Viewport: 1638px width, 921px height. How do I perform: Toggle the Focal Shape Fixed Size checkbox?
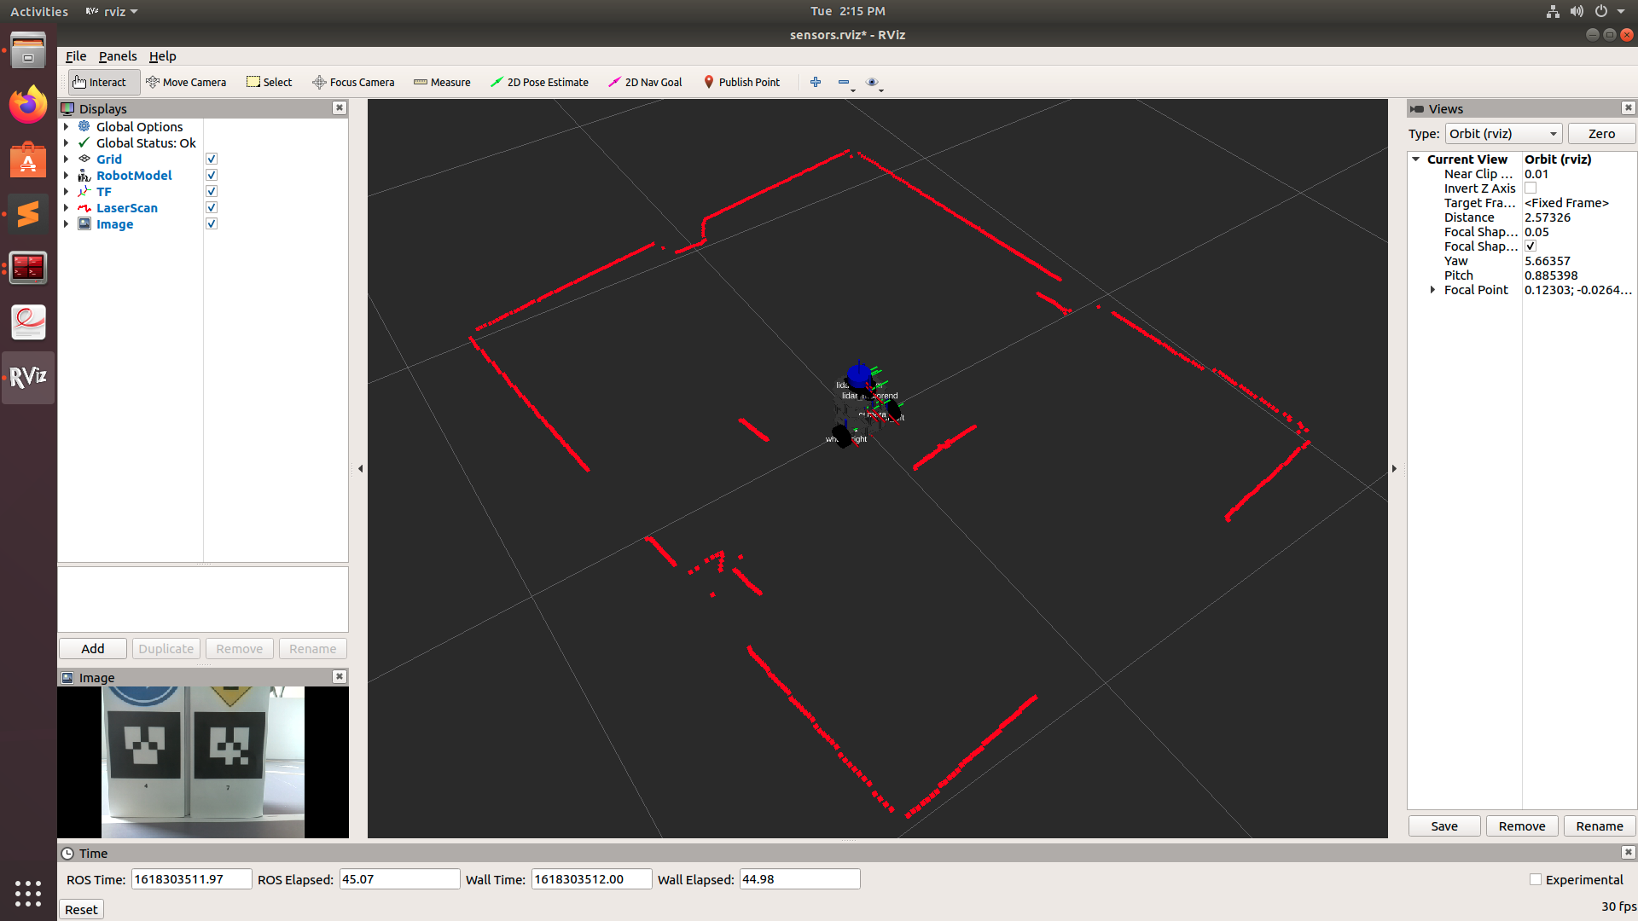click(1531, 246)
